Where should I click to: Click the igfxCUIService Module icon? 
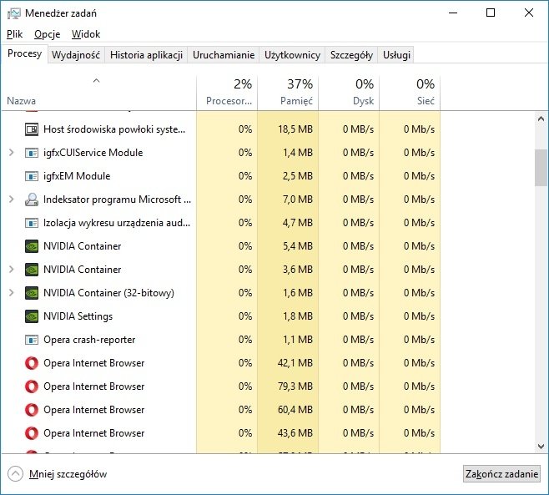tap(32, 153)
